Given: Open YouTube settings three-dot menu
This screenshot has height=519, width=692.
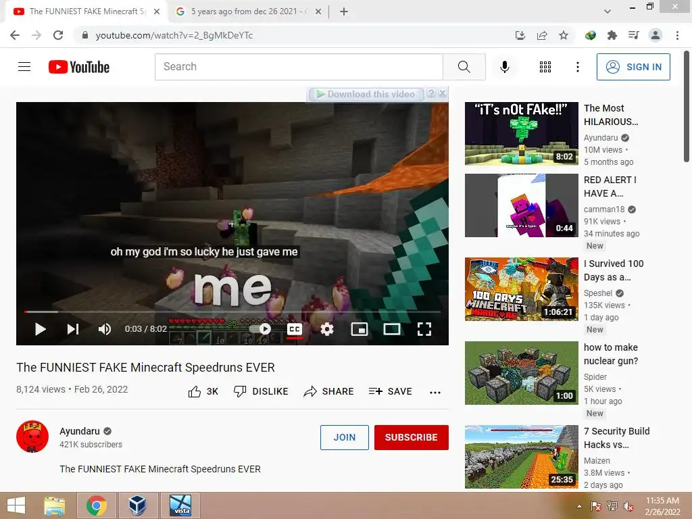Looking at the screenshot, I should pos(577,67).
